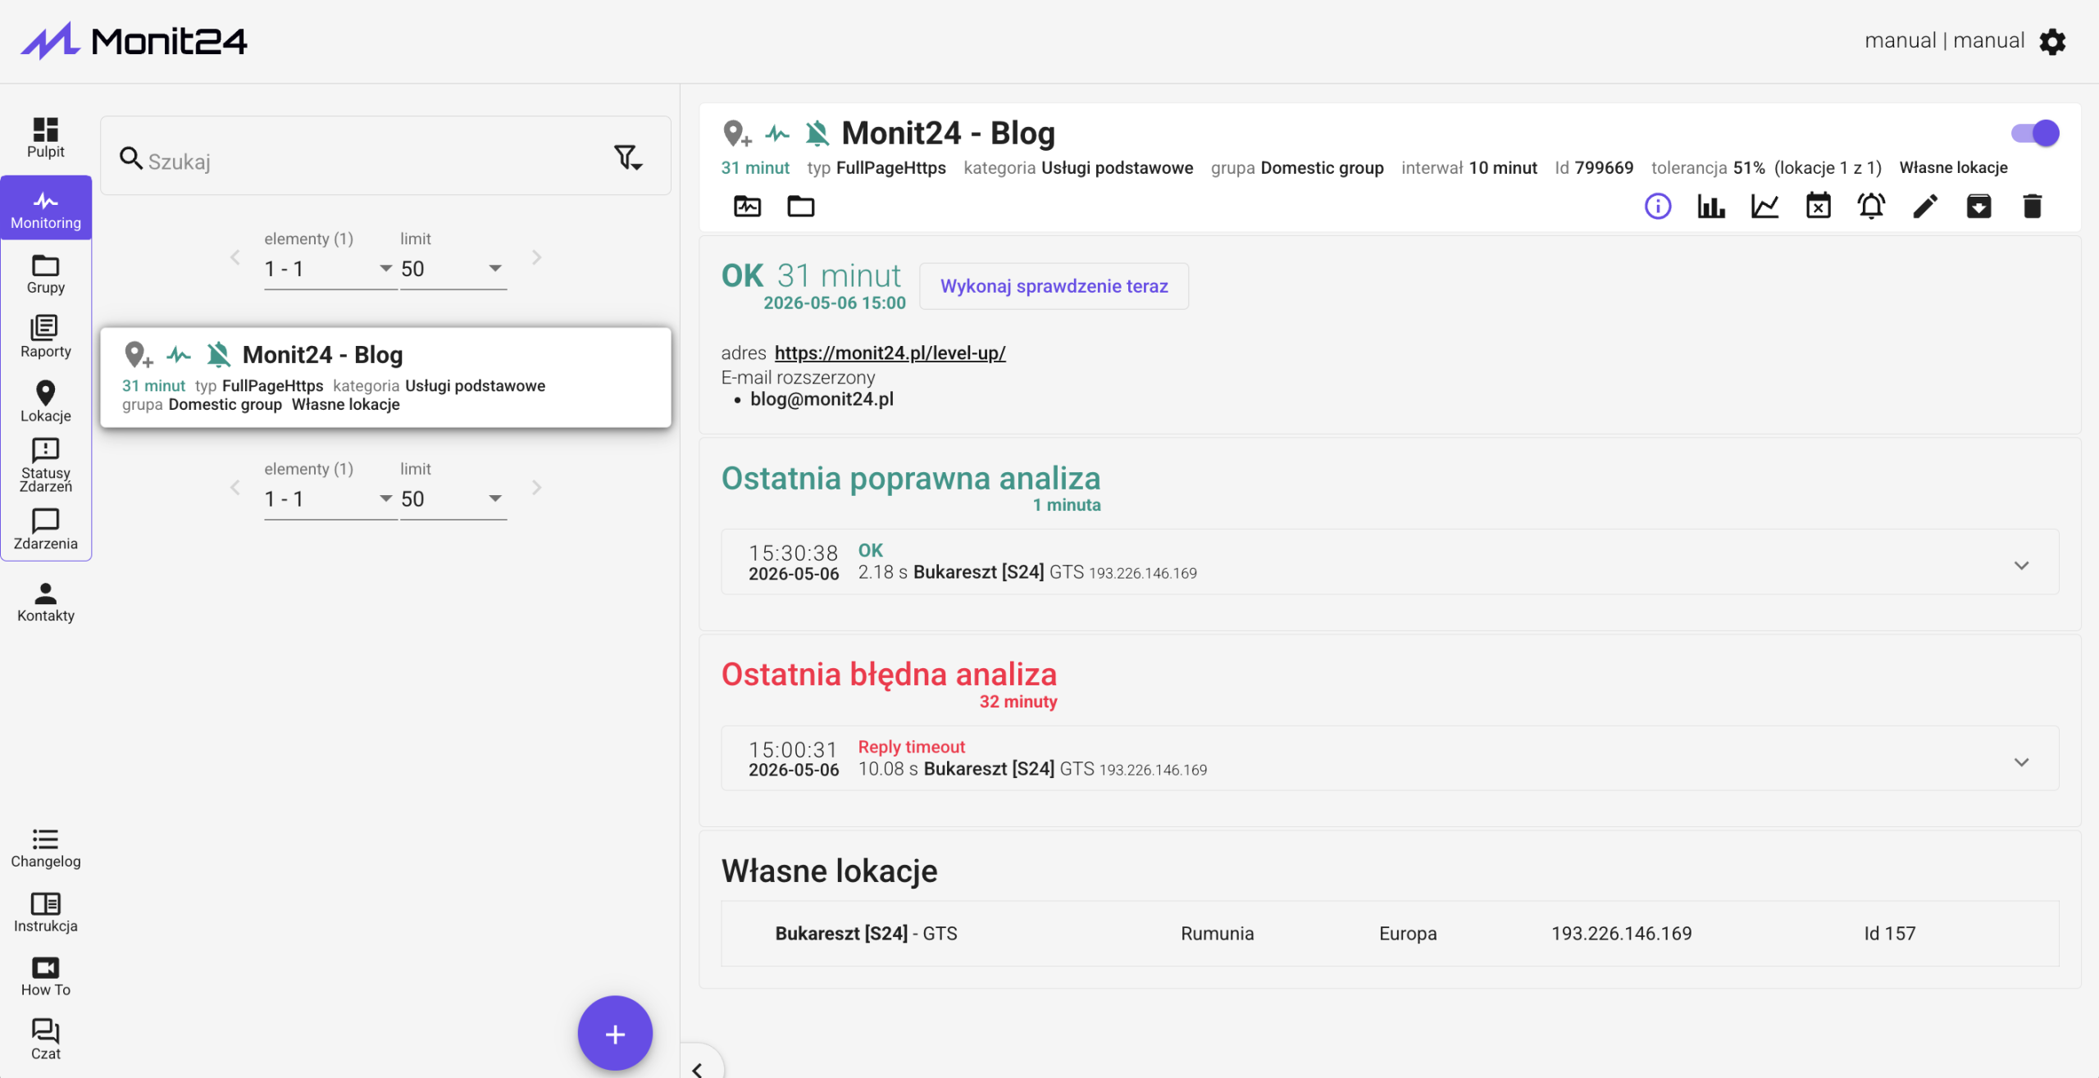The image size is (2099, 1078).
Task: Go to previous page above the monitor list
Action: tap(235, 257)
